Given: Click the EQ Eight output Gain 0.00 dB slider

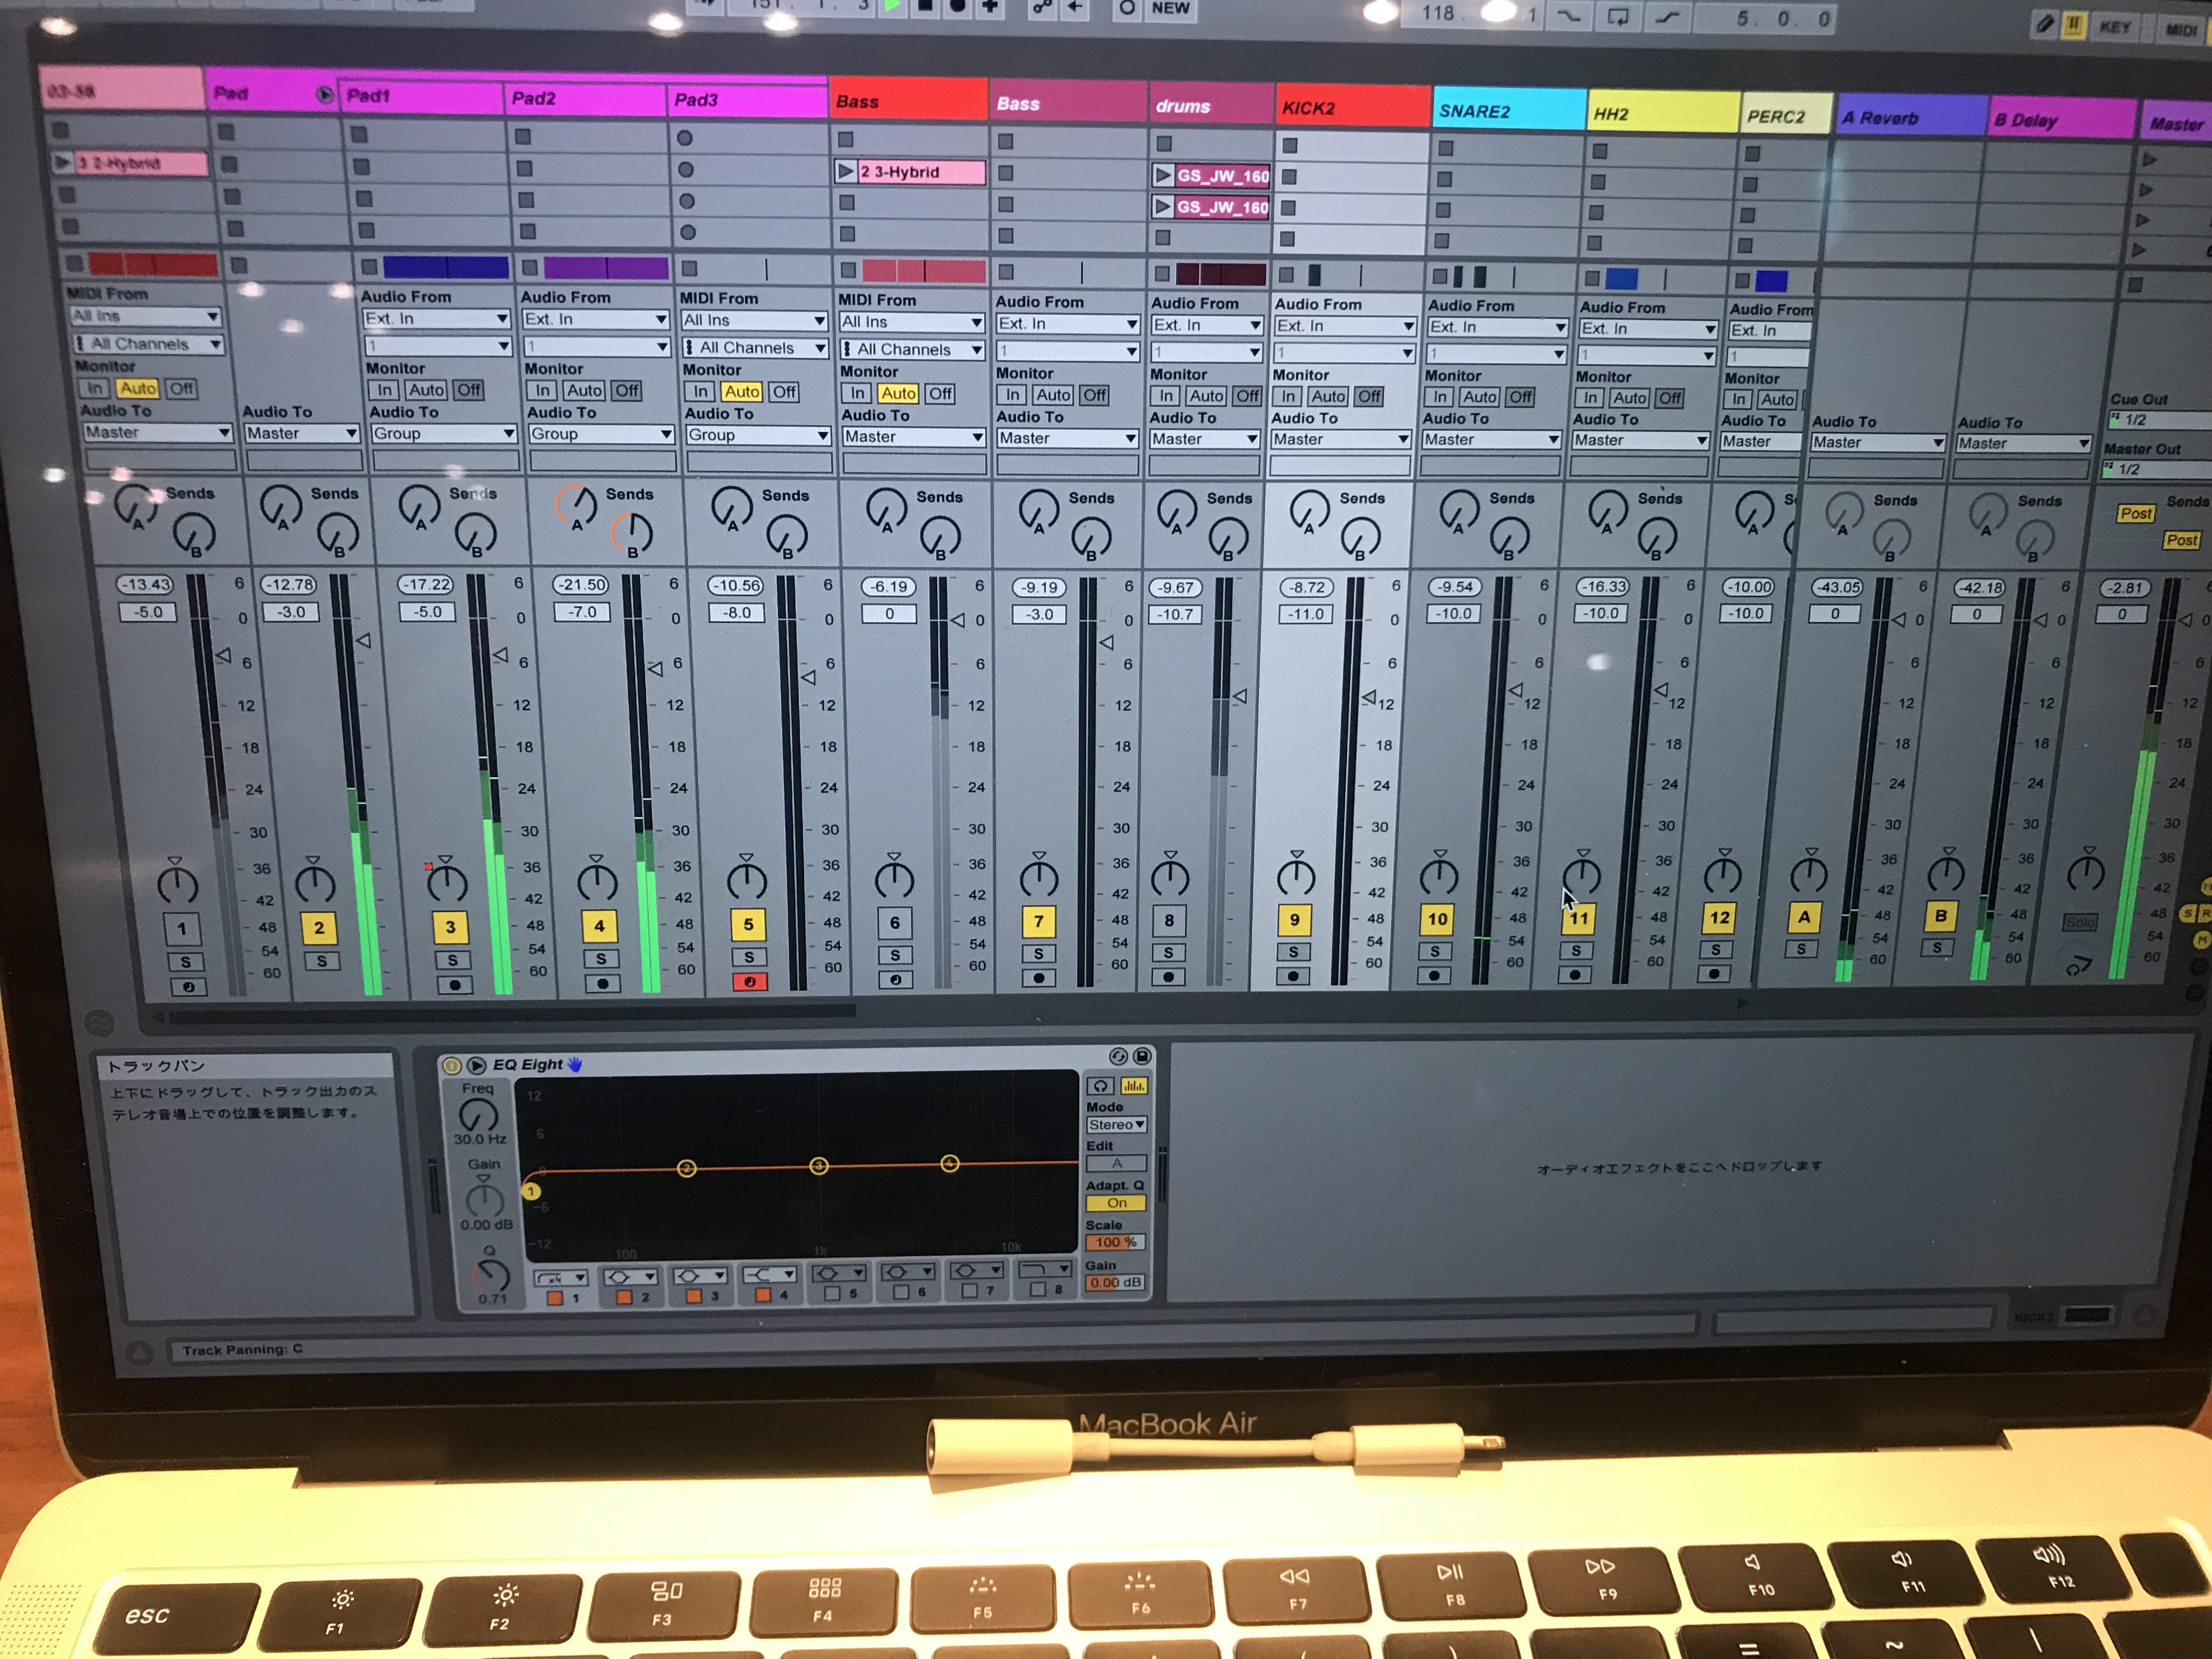Looking at the screenshot, I should (x=1115, y=1282).
